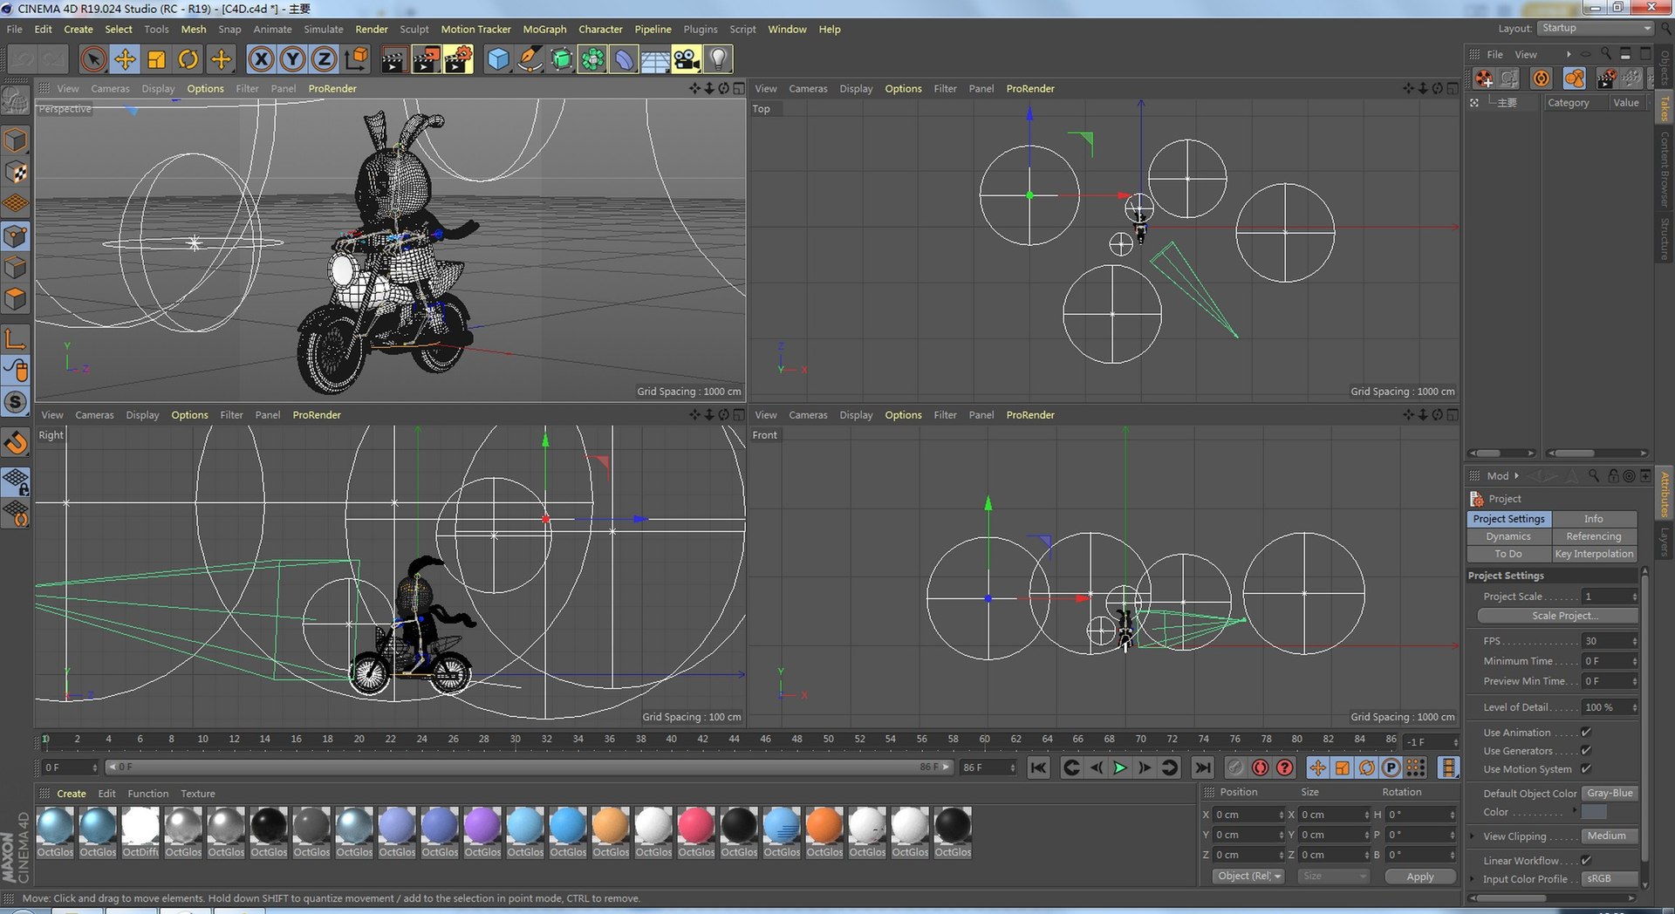Uncheck Use Animation checkbox
This screenshot has height=914, width=1675.
pos(1586,733)
